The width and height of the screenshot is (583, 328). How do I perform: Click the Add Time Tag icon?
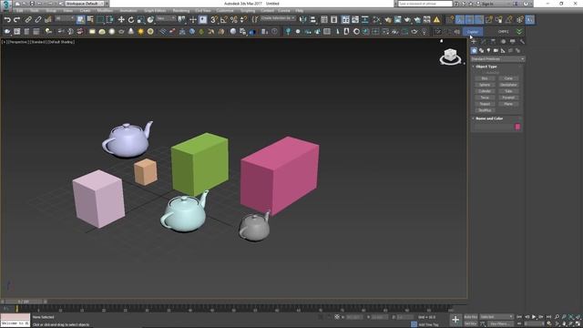coord(414,324)
